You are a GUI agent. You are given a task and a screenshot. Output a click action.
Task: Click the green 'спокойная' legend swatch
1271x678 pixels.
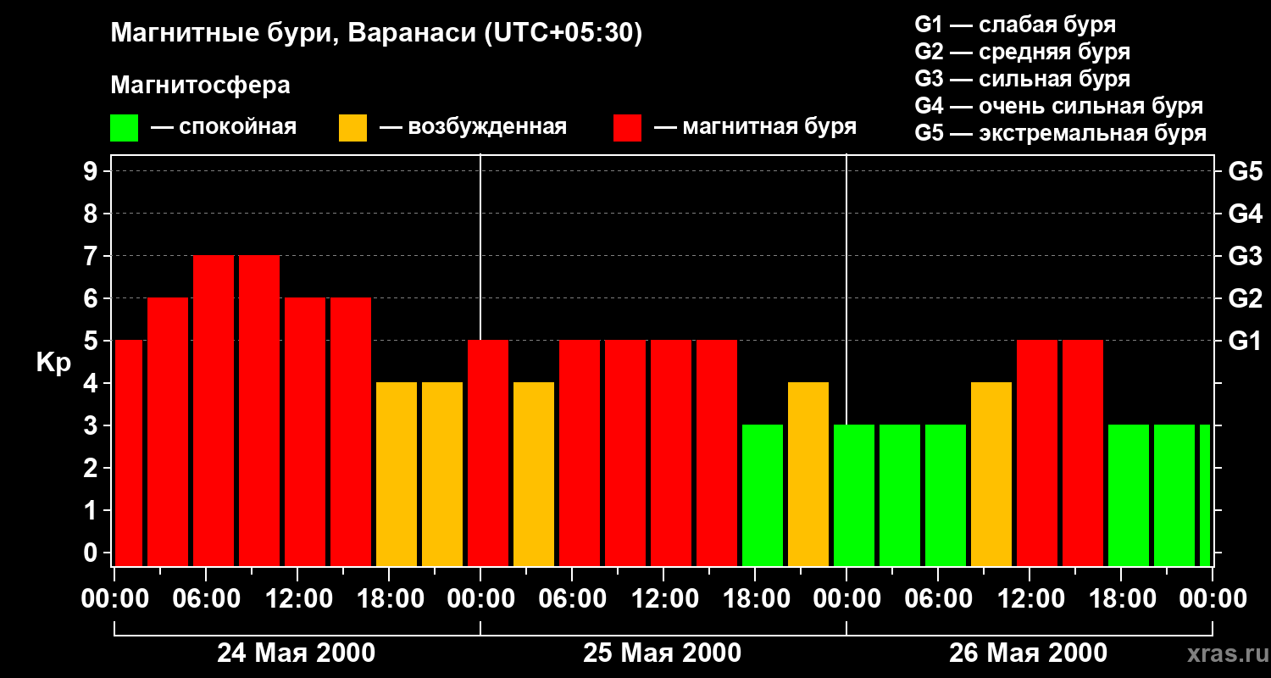coord(124,128)
